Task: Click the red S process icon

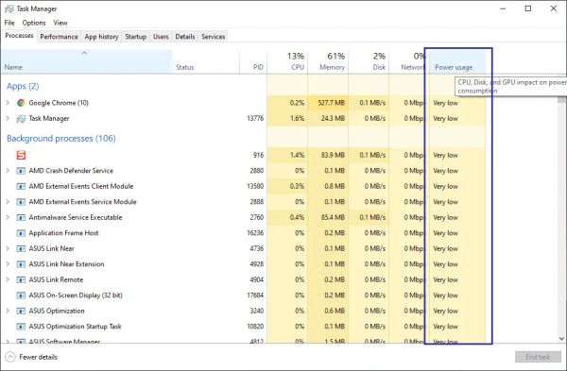Action: [x=21, y=155]
